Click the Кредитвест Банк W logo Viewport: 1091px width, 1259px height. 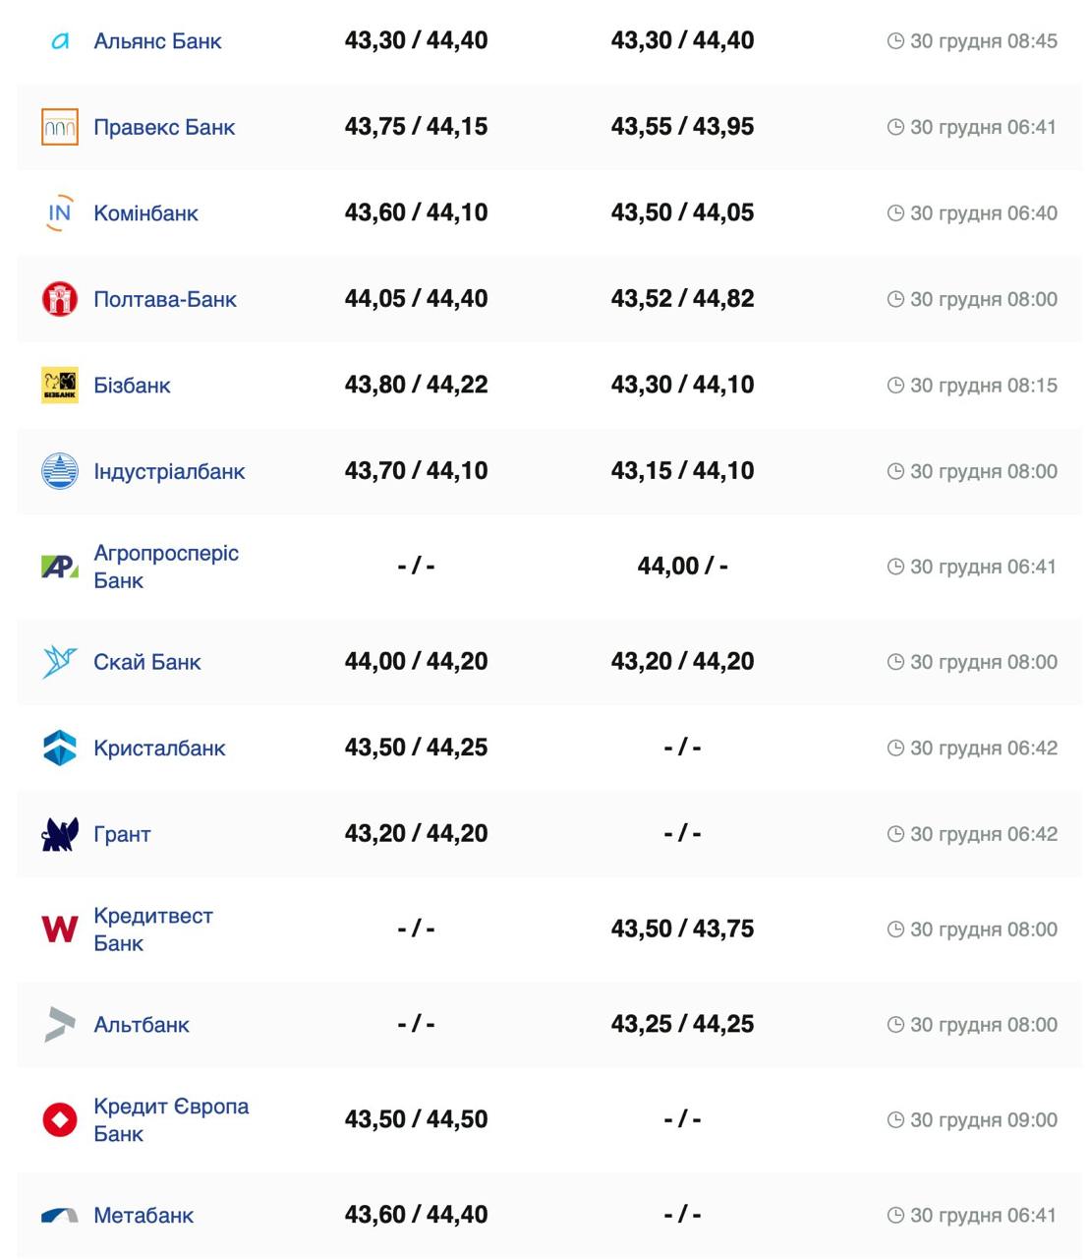tap(60, 929)
